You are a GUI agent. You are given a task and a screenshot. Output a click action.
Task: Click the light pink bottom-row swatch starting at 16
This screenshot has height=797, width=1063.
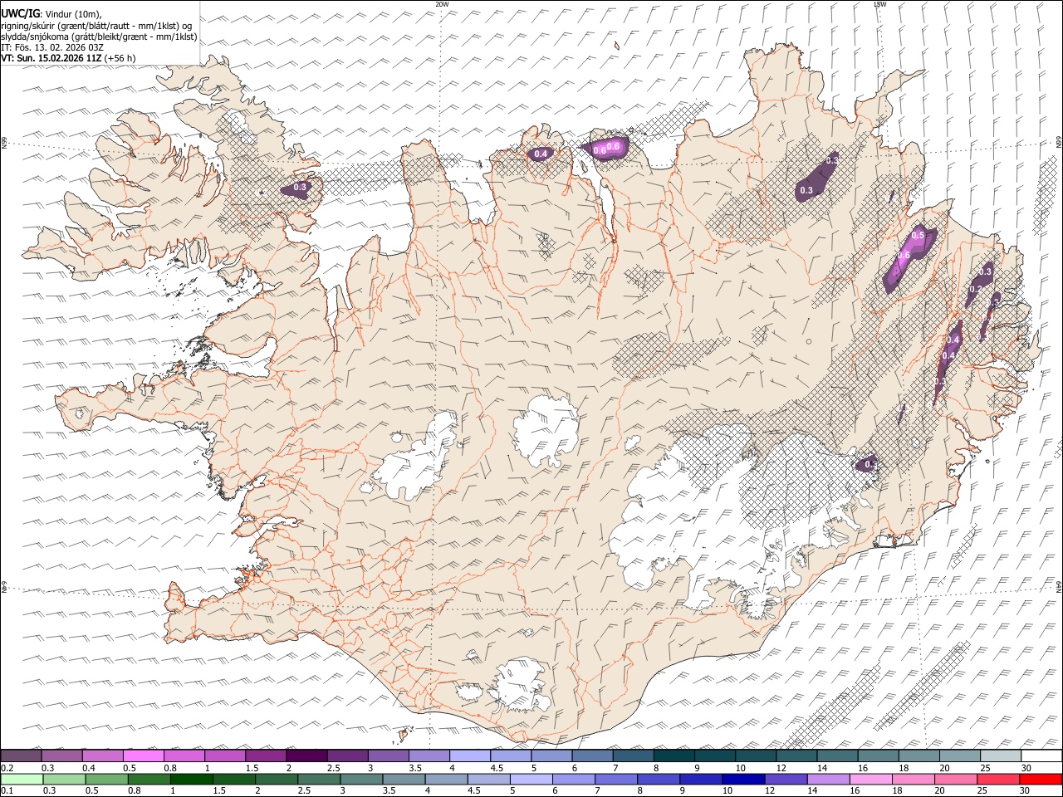[870, 779]
